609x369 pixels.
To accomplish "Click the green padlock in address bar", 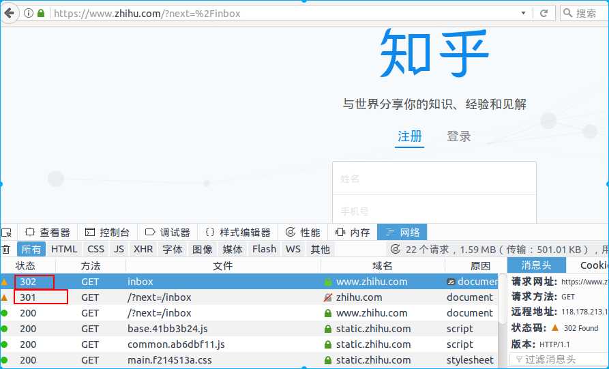I will coord(41,13).
